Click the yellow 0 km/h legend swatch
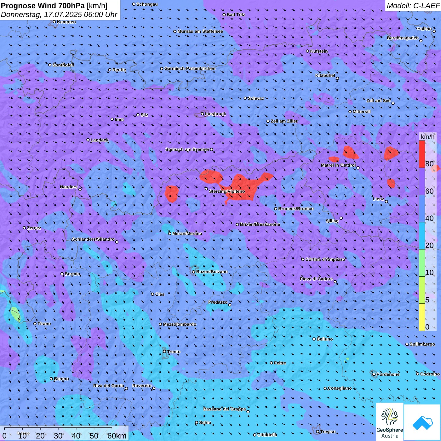The width and height of the screenshot is (441, 441). 422,317
